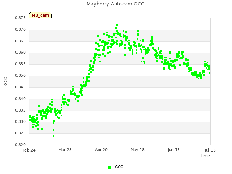Click the 0.340 y-axis value

coord(20,99)
